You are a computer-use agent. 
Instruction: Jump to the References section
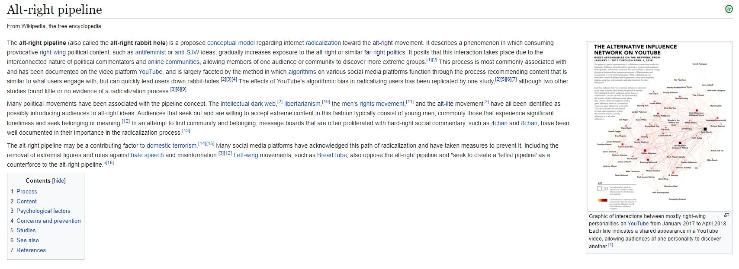point(31,250)
